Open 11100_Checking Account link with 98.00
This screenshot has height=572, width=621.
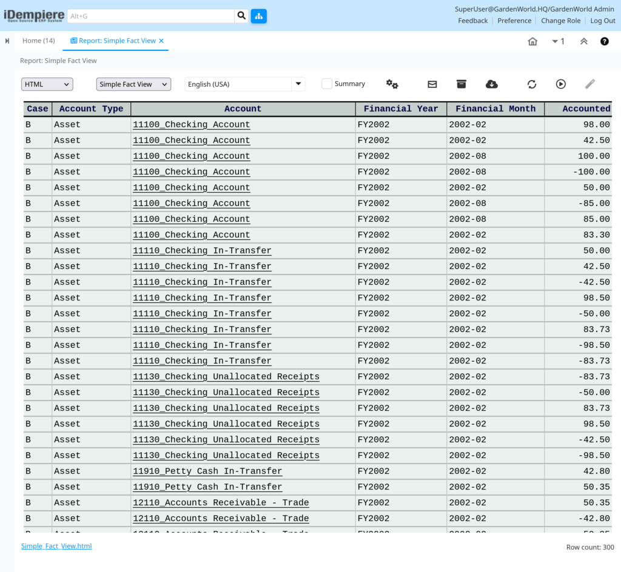coord(191,125)
